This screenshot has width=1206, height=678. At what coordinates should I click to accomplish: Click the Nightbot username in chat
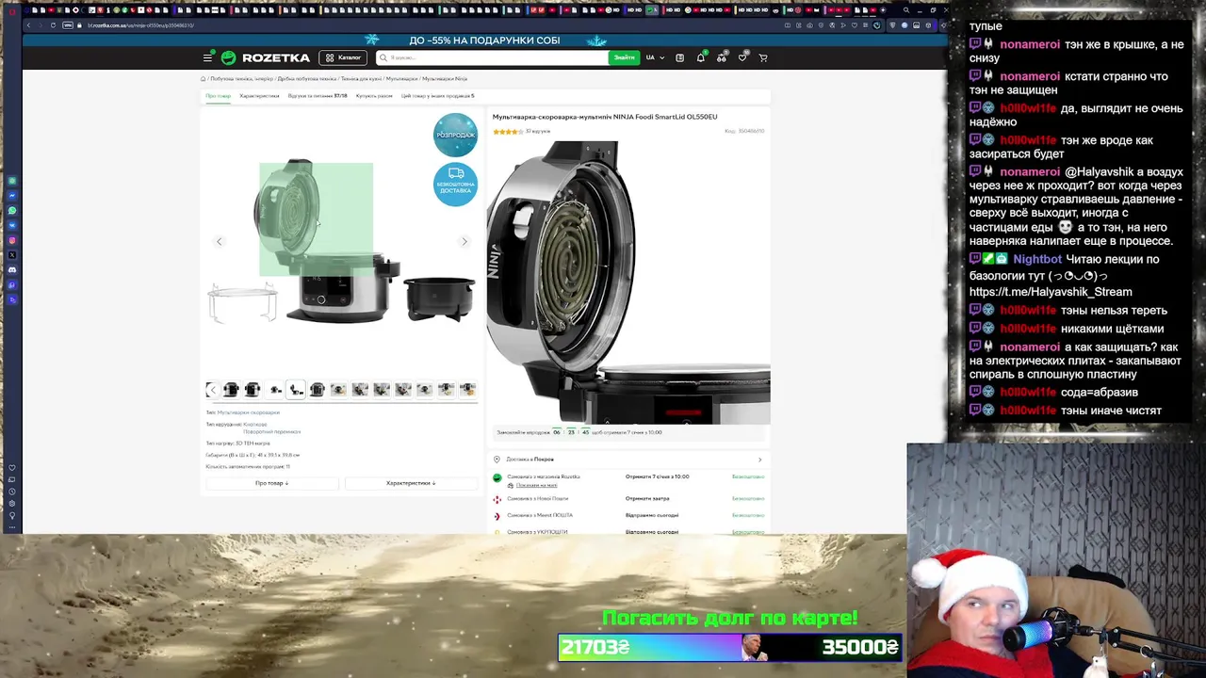1037,259
